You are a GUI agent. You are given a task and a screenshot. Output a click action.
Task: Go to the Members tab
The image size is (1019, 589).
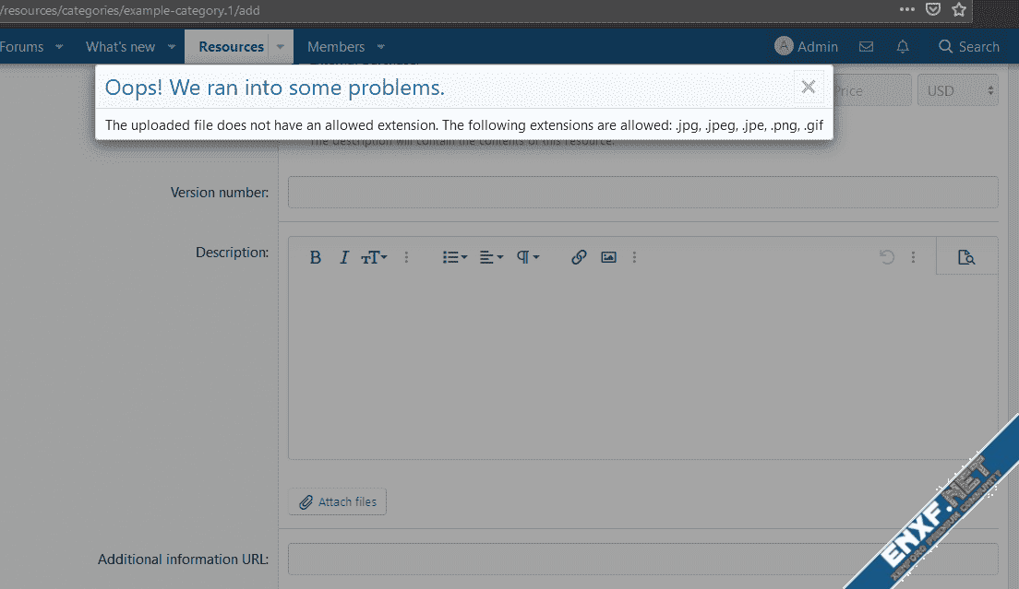(336, 47)
